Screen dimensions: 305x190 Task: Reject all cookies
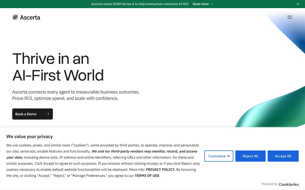pyautogui.click(x=250, y=156)
